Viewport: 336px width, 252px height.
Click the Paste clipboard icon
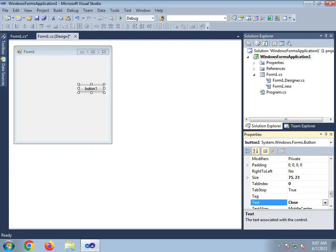[x=68, y=18]
